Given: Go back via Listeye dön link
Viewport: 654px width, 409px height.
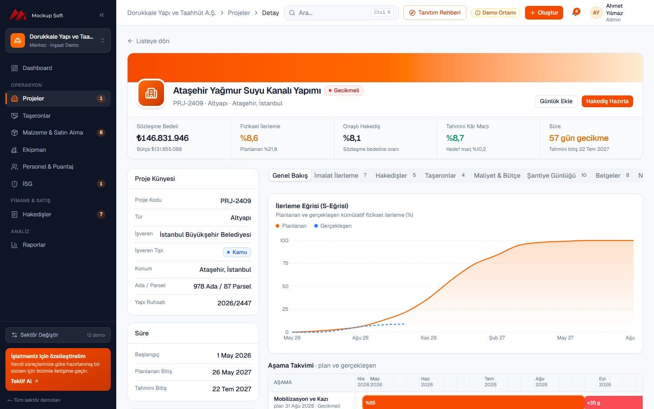Looking at the screenshot, I should [x=149, y=41].
